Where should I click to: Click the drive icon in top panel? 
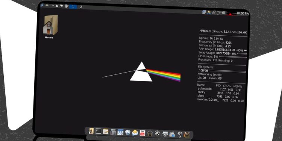coord(47,5)
